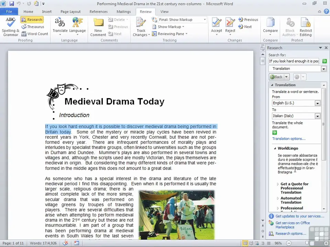Translate the whole document green arrow
This screenshot has height=247, width=330.
(x=274, y=132)
